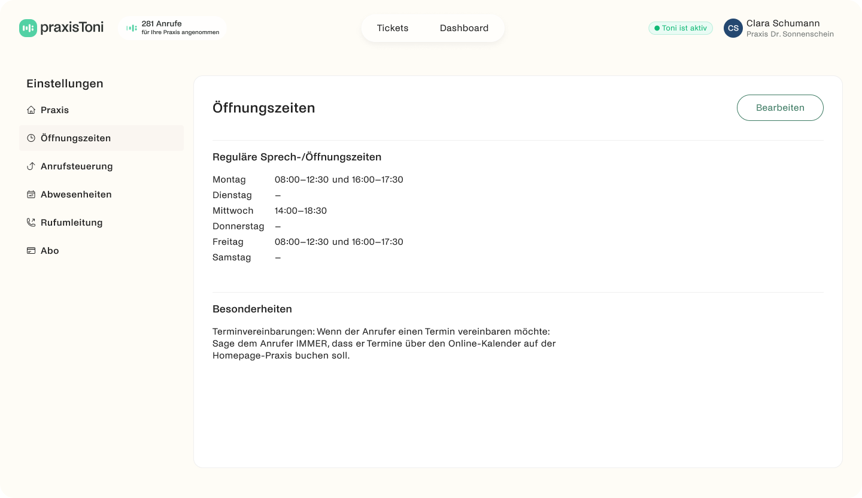Switch to the Dashboard tab
862x498 pixels.
[464, 28]
